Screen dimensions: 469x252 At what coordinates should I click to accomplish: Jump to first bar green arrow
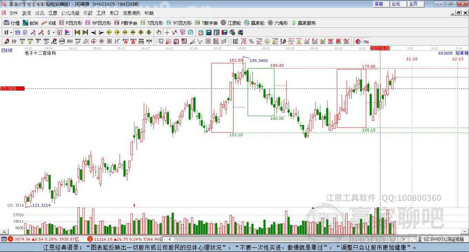pyautogui.click(x=77, y=32)
